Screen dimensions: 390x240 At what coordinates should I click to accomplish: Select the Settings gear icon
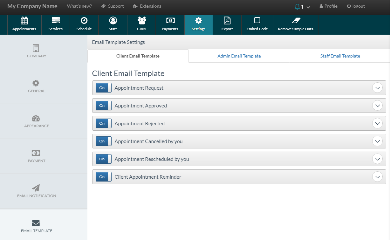[199, 21]
